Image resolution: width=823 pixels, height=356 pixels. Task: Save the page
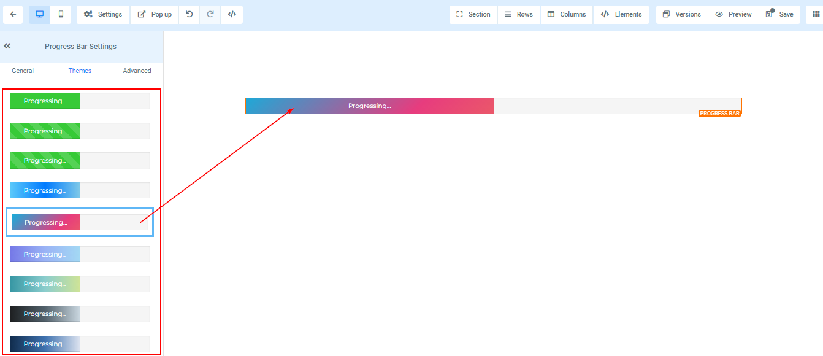[x=779, y=14]
